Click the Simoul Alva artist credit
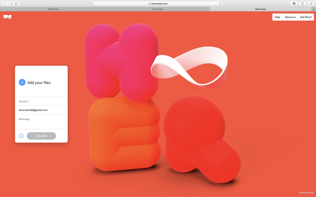This screenshot has width=316, height=197. point(306,193)
